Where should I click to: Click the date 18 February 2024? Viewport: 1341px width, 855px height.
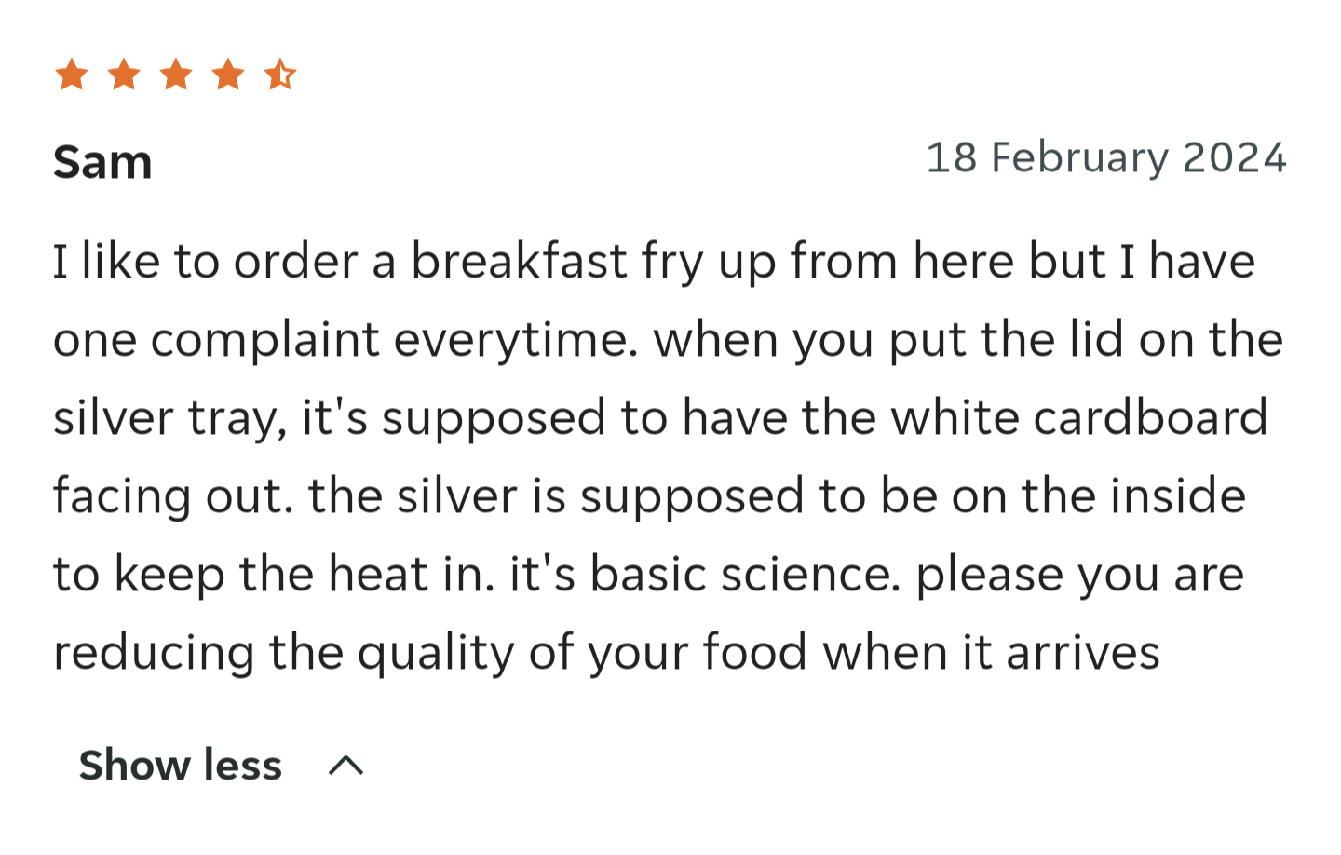coord(1105,157)
